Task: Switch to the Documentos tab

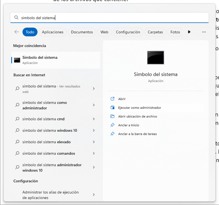Action: [x=82, y=32]
